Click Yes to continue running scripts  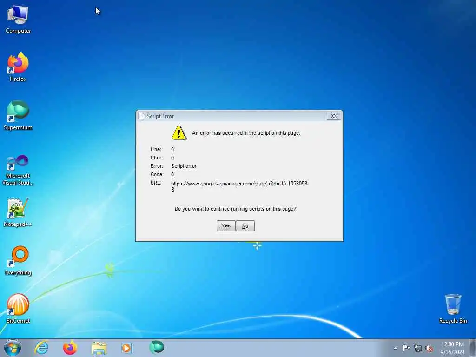pyautogui.click(x=226, y=225)
